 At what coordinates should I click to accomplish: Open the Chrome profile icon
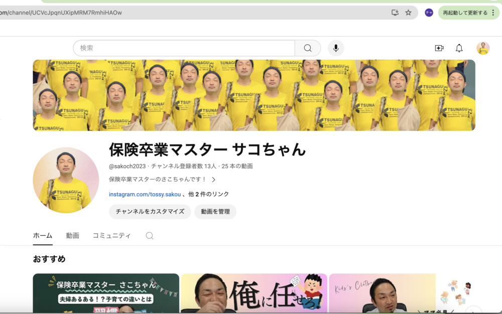(429, 13)
